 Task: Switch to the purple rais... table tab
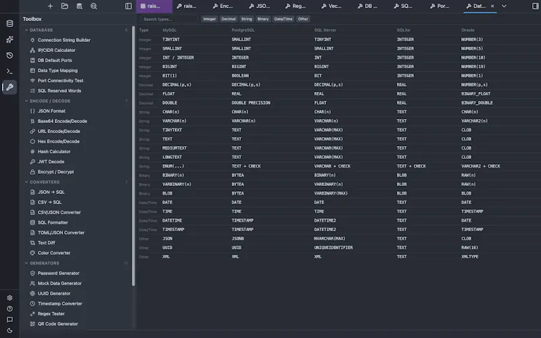click(x=154, y=6)
